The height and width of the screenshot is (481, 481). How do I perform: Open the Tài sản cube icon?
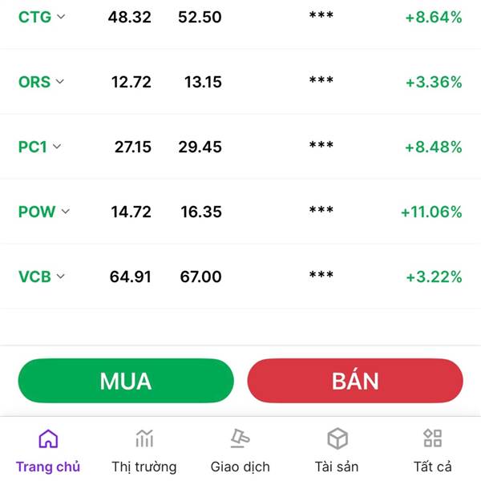(x=338, y=439)
